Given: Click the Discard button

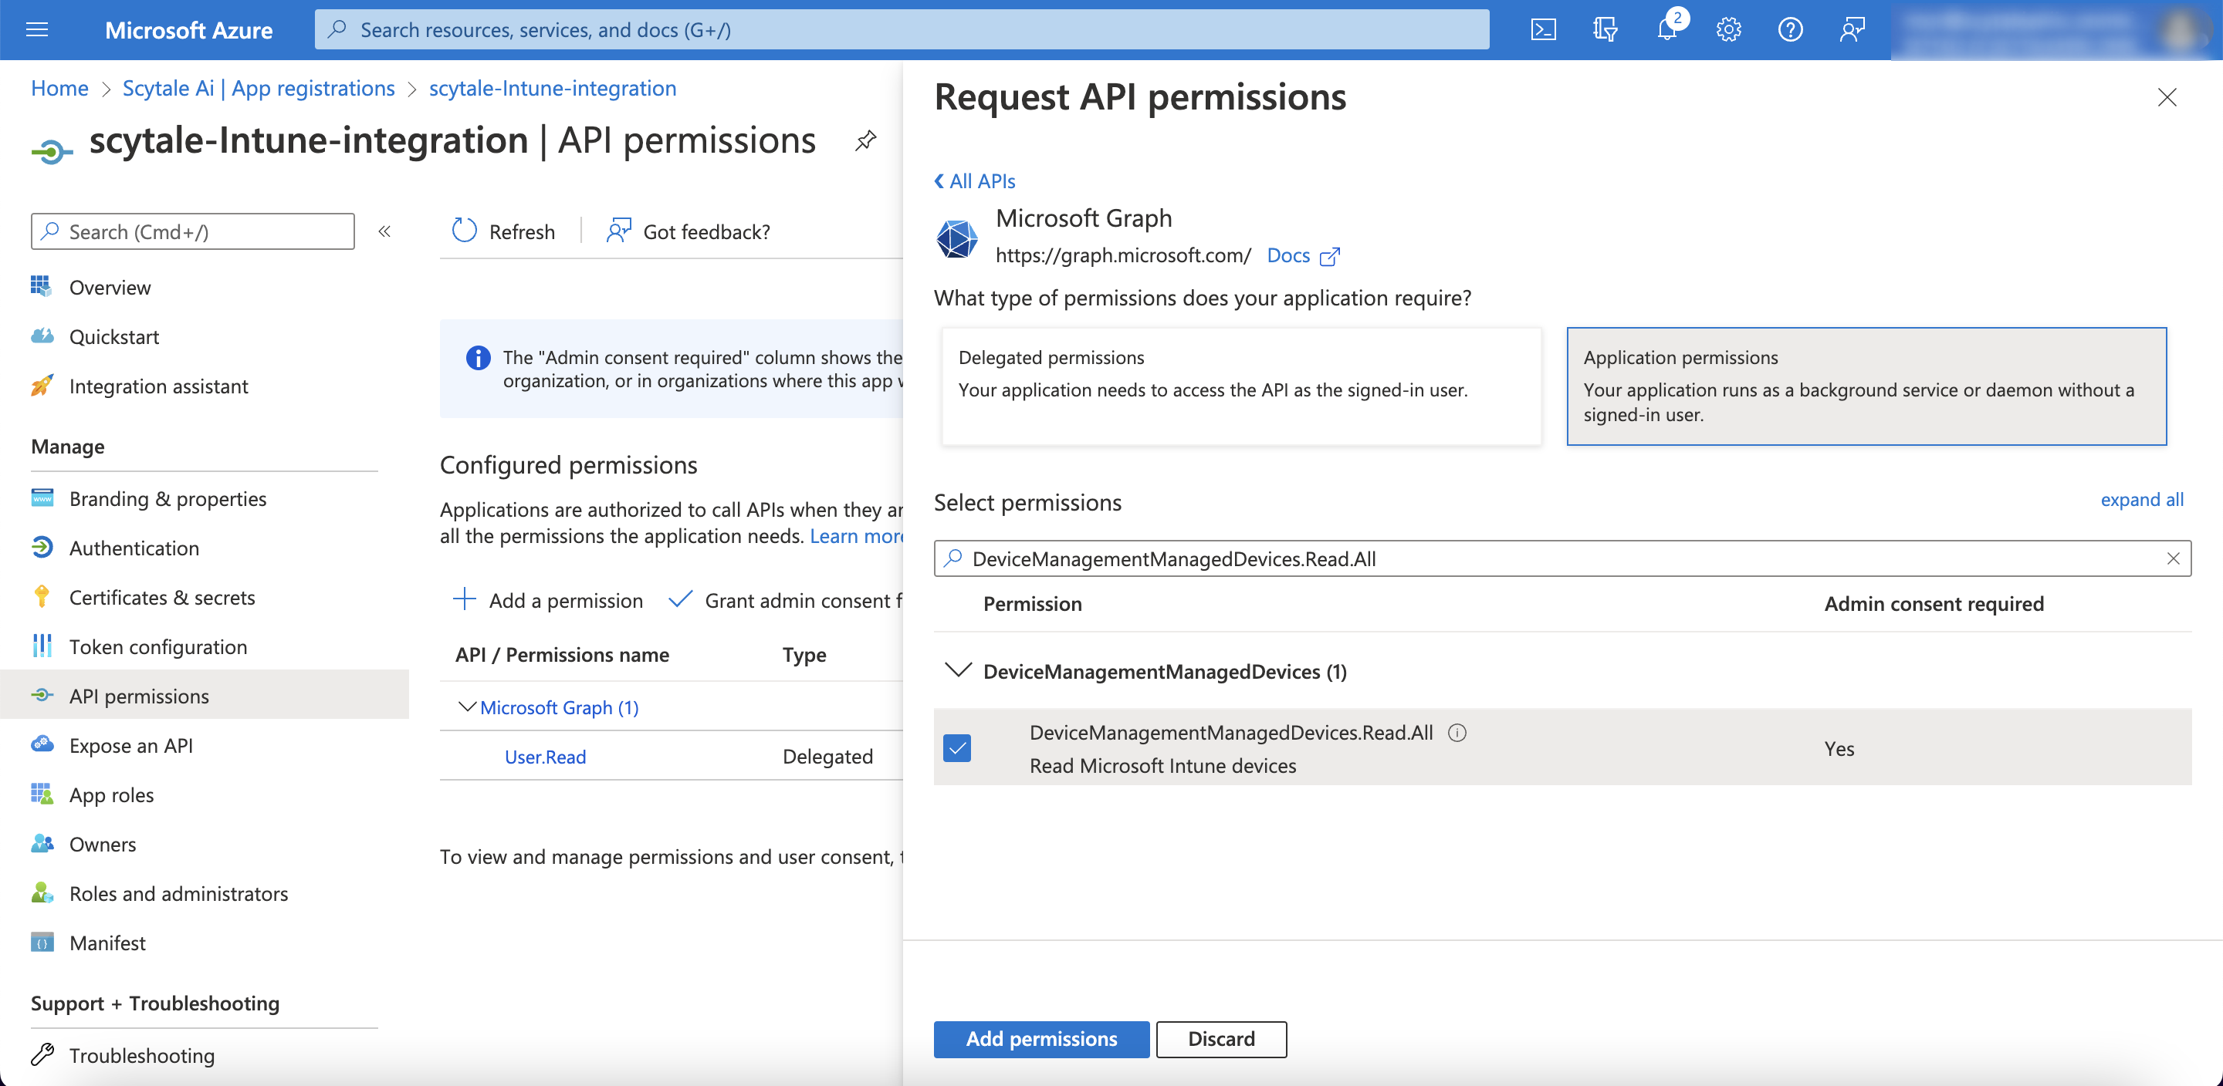Looking at the screenshot, I should [1221, 1038].
